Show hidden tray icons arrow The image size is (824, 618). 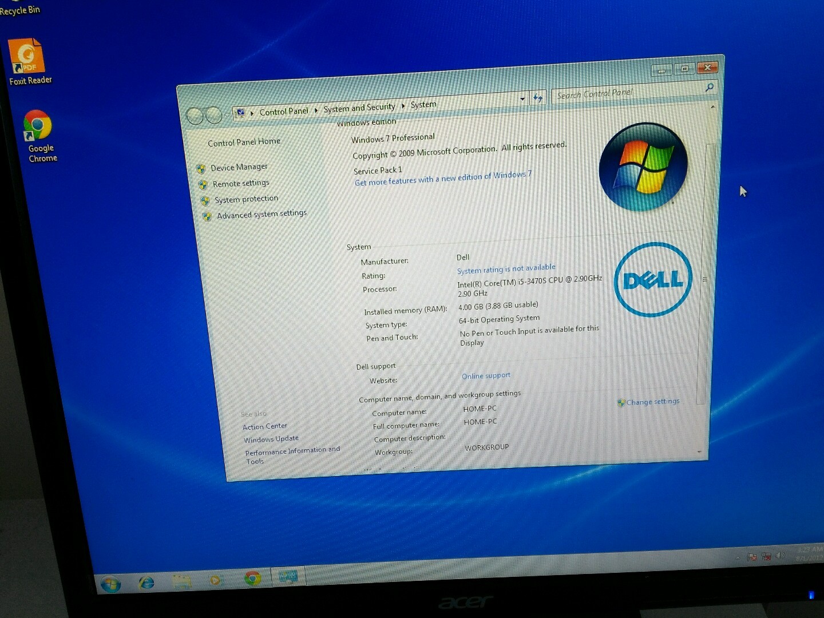click(738, 558)
